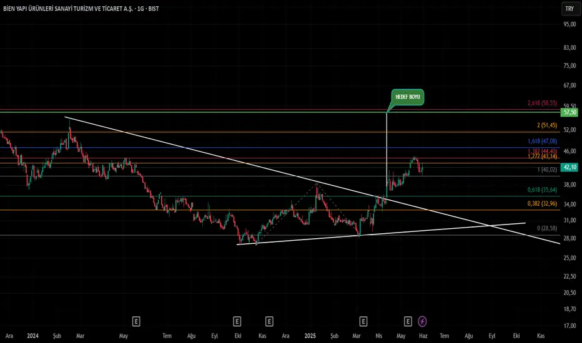Screen dimensions: 582x343
Task: Open the earnings marker above Mar 2025
Action: click(x=363, y=322)
